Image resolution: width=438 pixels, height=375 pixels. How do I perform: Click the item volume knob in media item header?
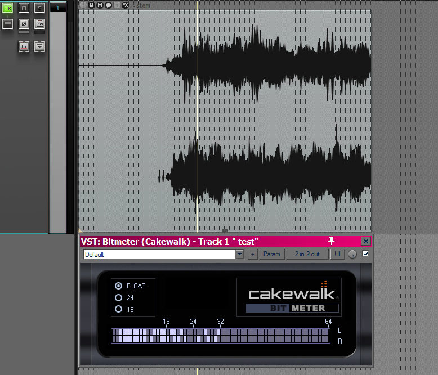(83, 5)
